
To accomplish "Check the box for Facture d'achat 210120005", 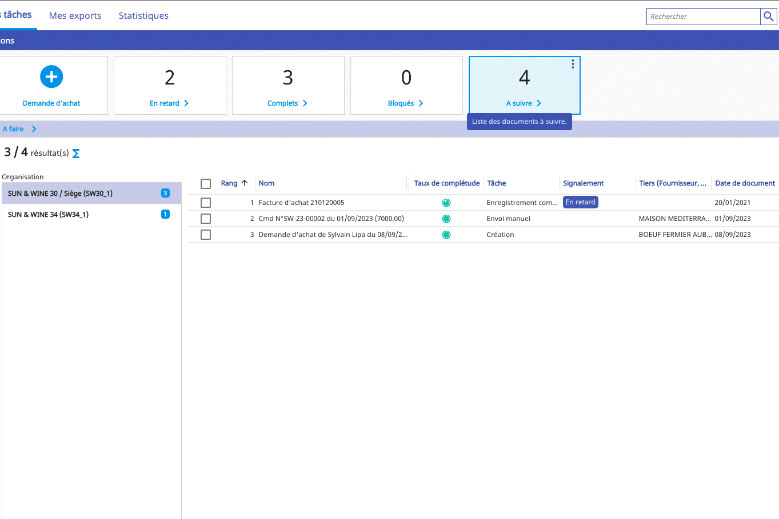I will click(x=206, y=203).
